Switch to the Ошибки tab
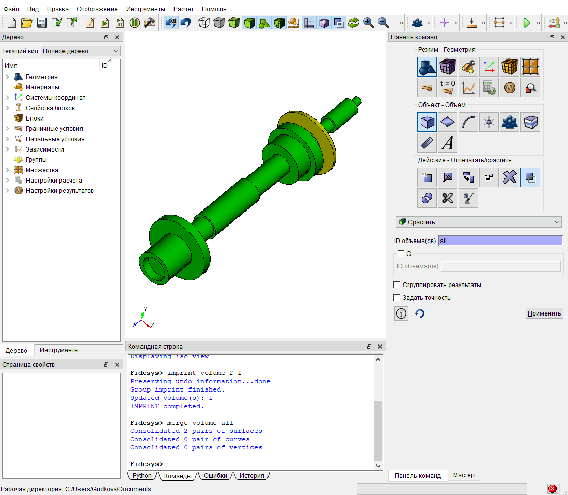 tap(215, 476)
